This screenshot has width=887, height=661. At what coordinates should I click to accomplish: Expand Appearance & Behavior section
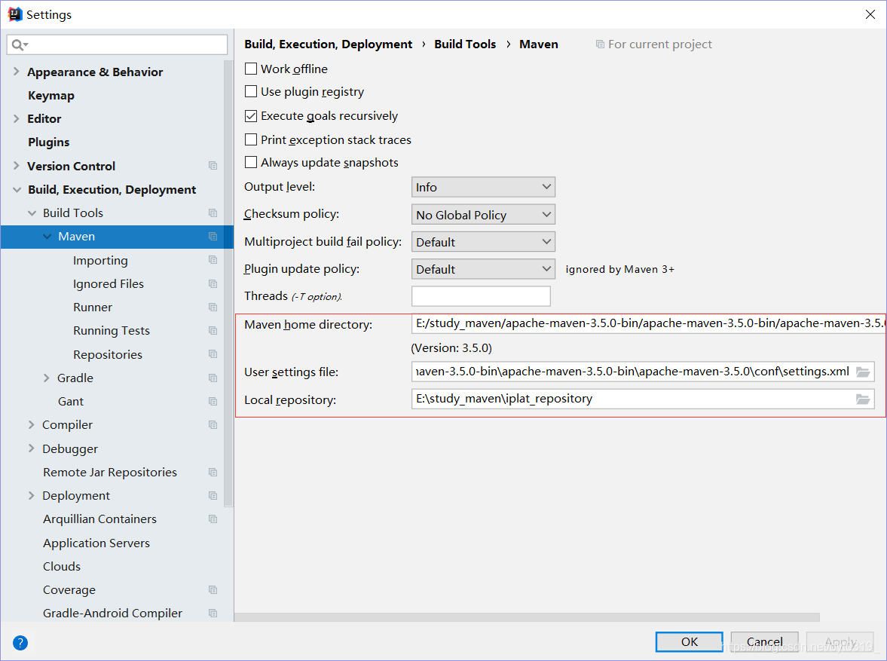click(x=17, y=72)
